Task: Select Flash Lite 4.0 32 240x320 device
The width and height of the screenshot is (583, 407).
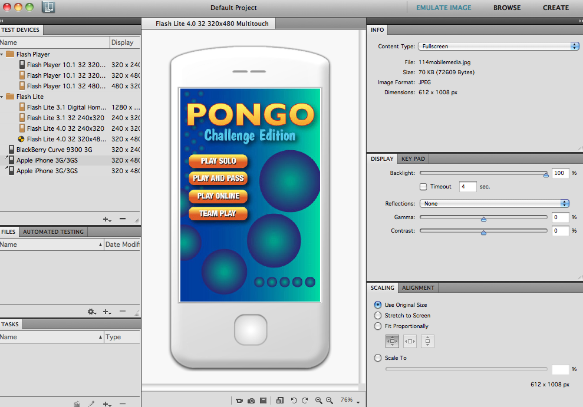Action: click(x=70, y=128)
